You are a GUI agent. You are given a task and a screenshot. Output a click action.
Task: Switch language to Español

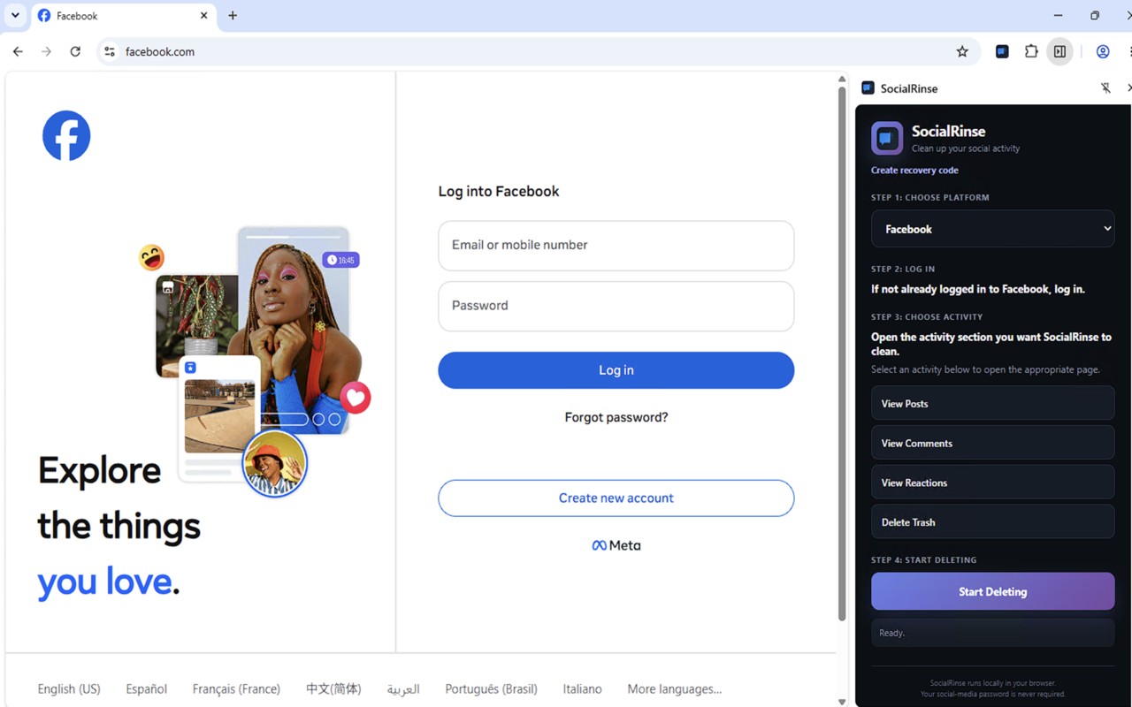click(146, 688)
